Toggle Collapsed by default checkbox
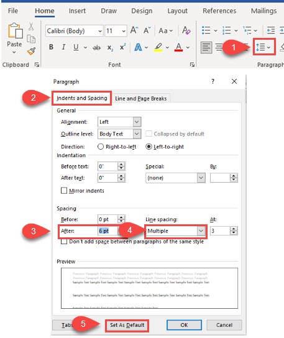Viewport: 284px width, 338px height. [149, 134]
